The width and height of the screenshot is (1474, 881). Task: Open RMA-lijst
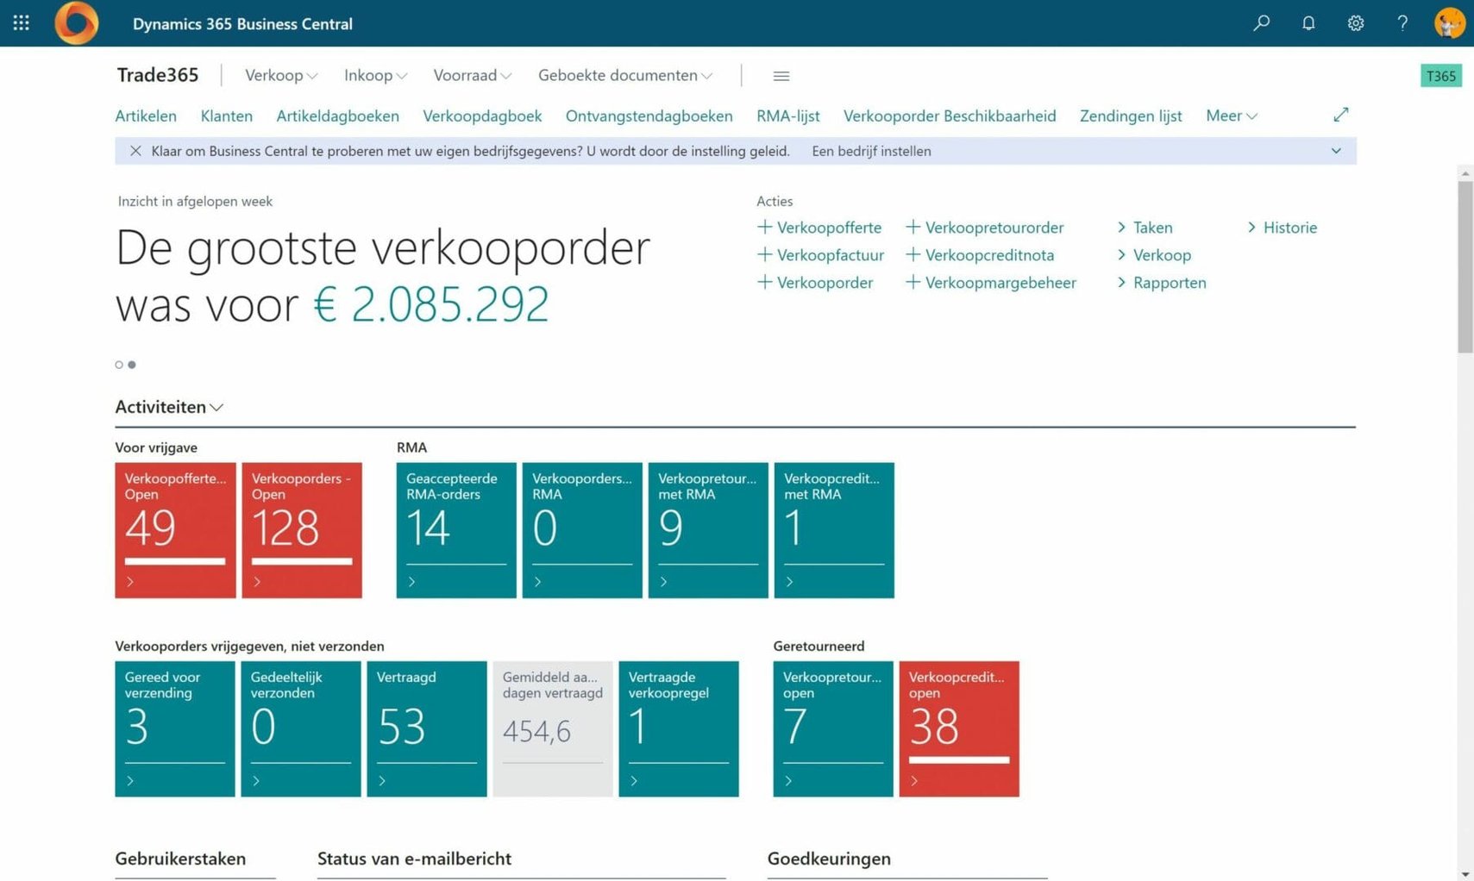tap(788, 116)
